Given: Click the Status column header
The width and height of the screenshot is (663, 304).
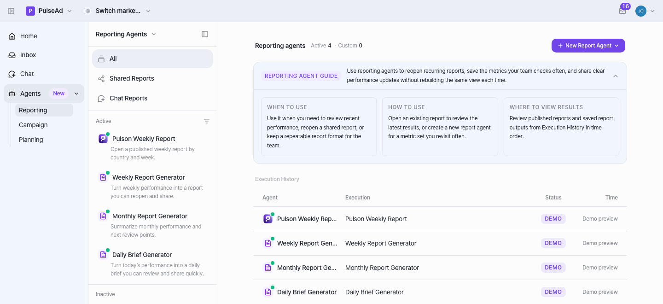Looking at the screenshot, I should (553, 198).
